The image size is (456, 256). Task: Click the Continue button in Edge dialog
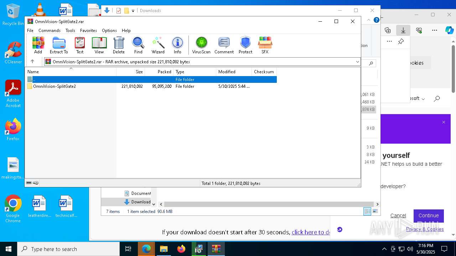pos(429,215)
